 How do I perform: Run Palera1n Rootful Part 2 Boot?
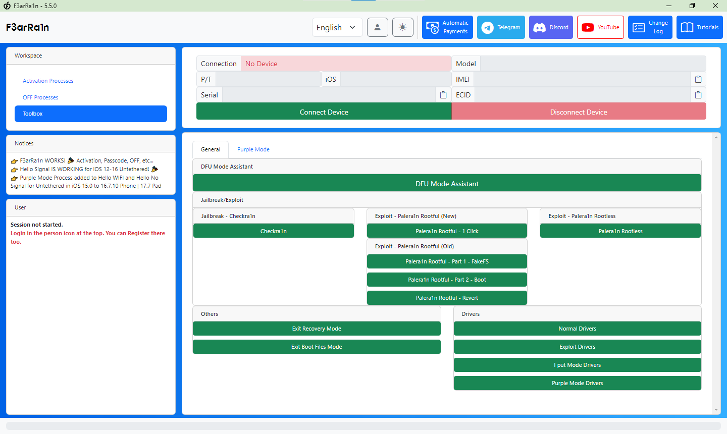447,280
